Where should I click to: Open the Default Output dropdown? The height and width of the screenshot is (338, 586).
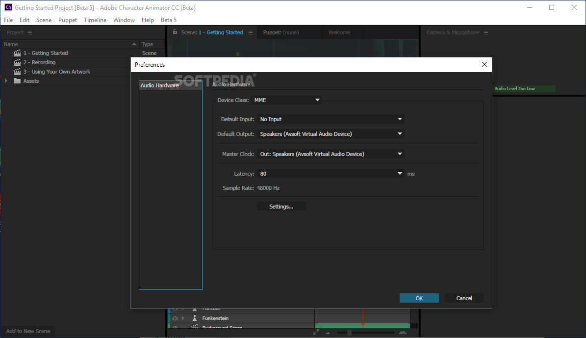(x=331, y=134)
